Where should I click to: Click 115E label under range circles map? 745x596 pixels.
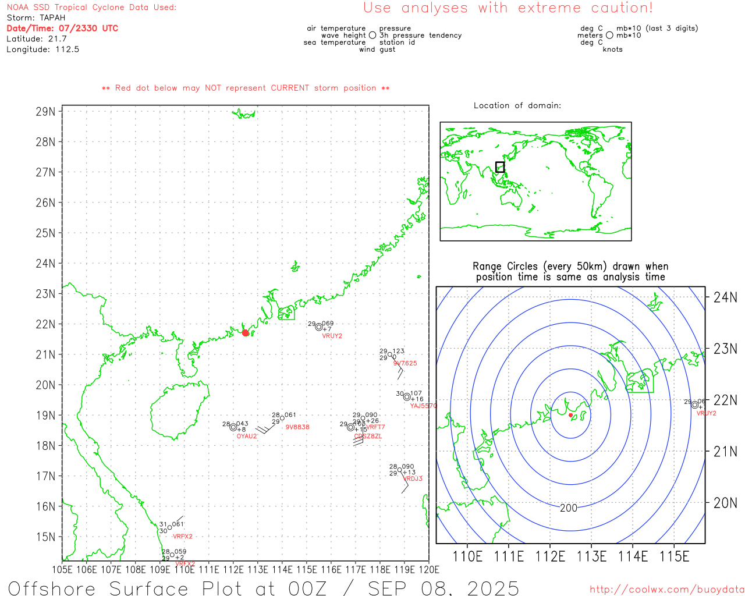pyautogui.click(x=675, y=556)
